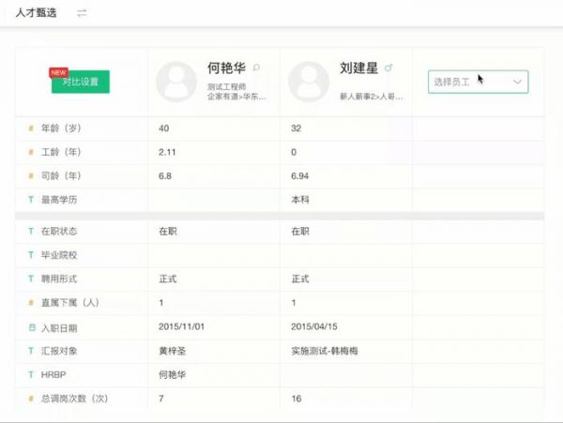Click the number icon beside 年龄（岁）

pyautogui.click(x=31, y=128)
